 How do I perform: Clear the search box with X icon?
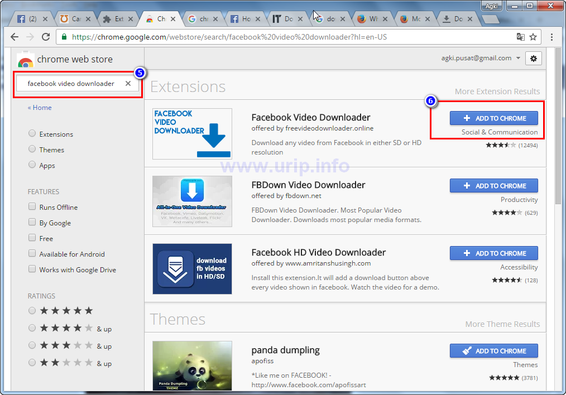128,84
